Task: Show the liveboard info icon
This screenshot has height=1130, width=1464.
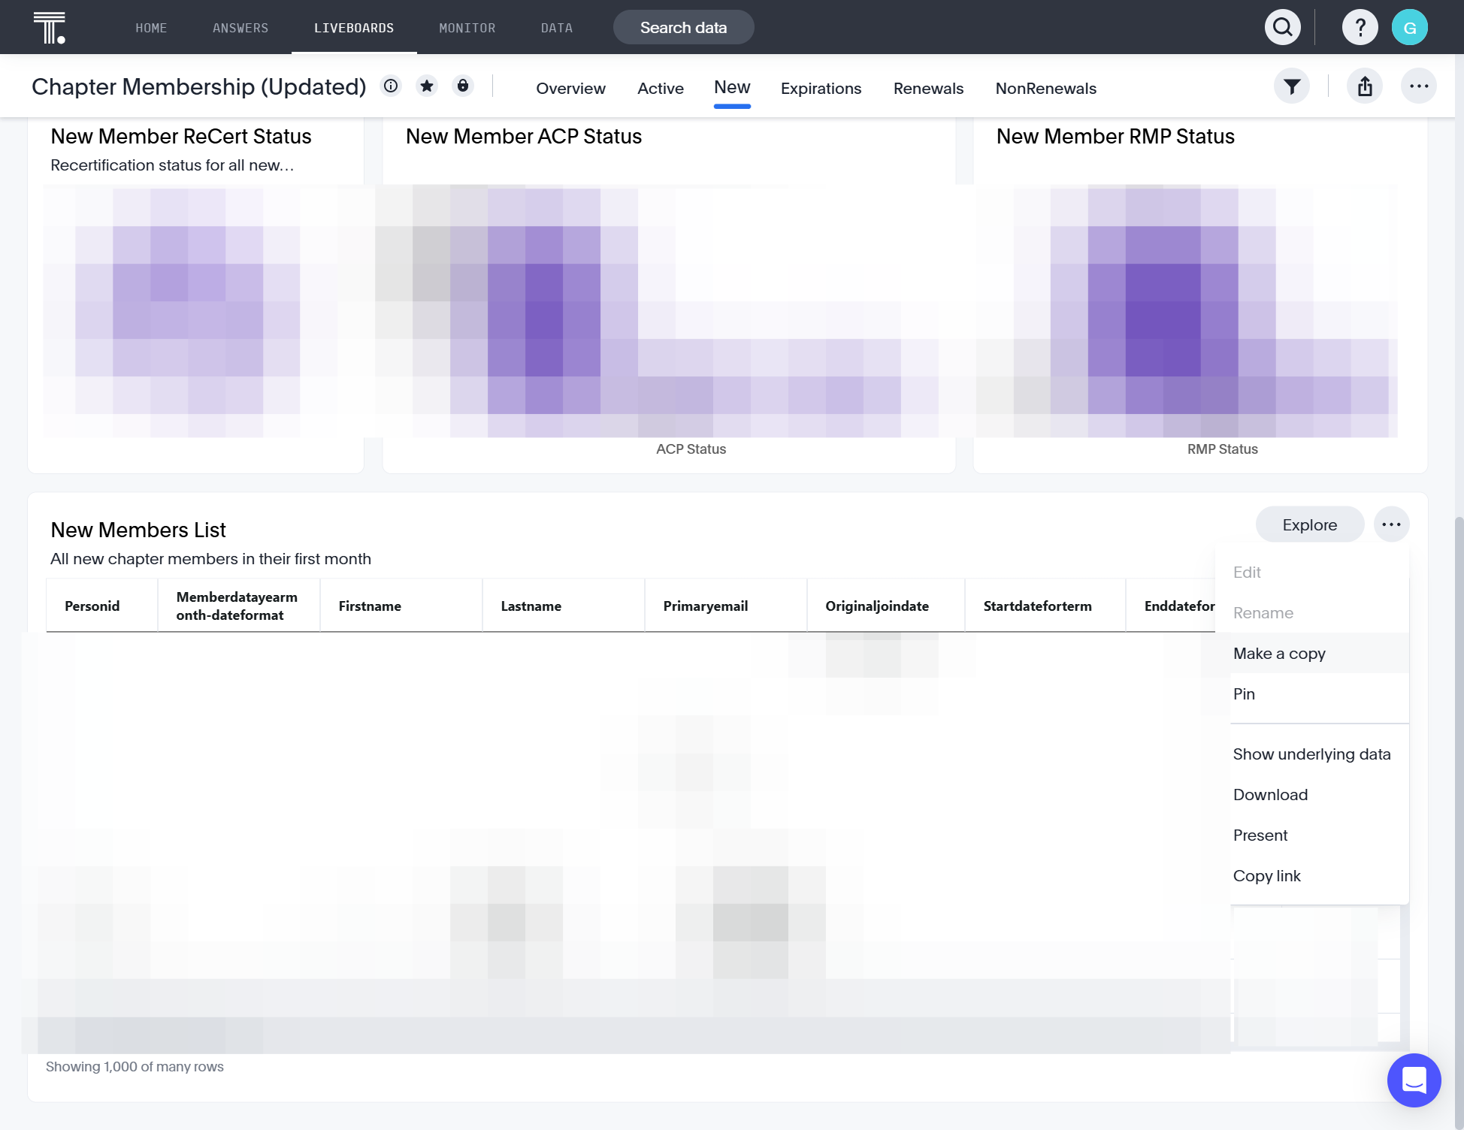Action: (x=391, y=86)
